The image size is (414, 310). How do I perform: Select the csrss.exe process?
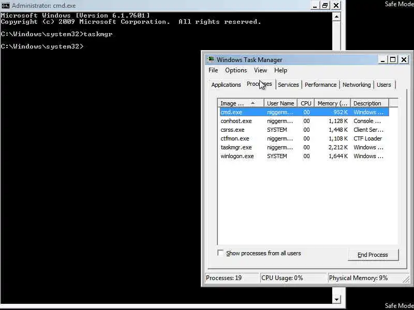pyautogui.click(x=304, y=130)
